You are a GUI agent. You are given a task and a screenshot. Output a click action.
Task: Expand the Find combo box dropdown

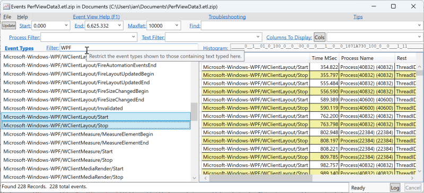pyautogui.click(x=419, y=25)
